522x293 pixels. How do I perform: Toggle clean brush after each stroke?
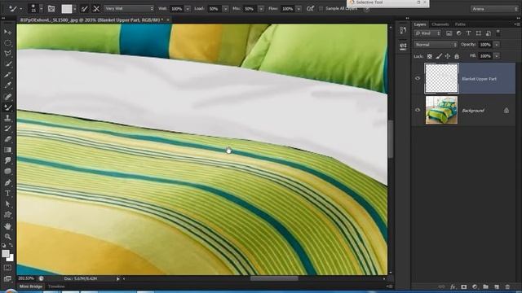click(x=96, y=9)
